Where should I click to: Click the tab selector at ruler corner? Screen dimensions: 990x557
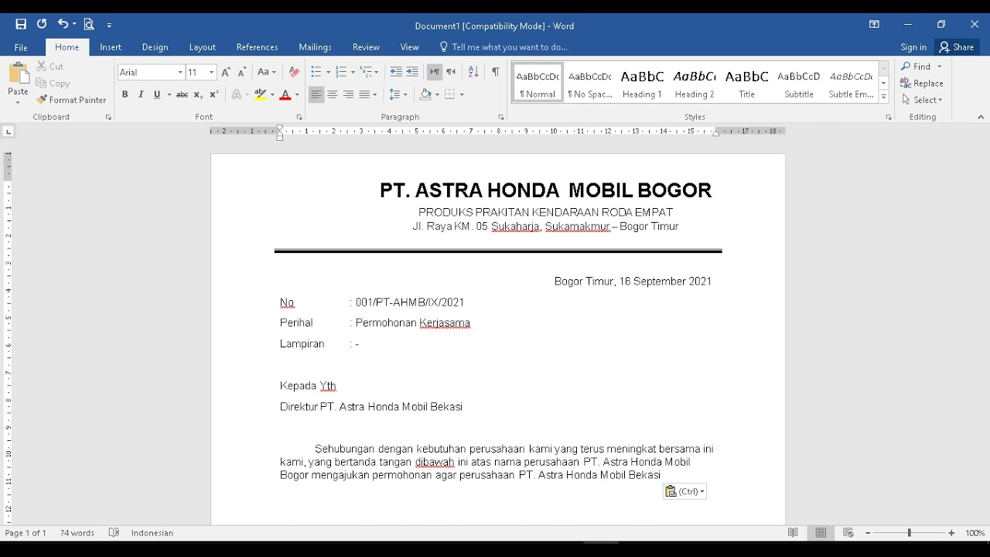9,132
